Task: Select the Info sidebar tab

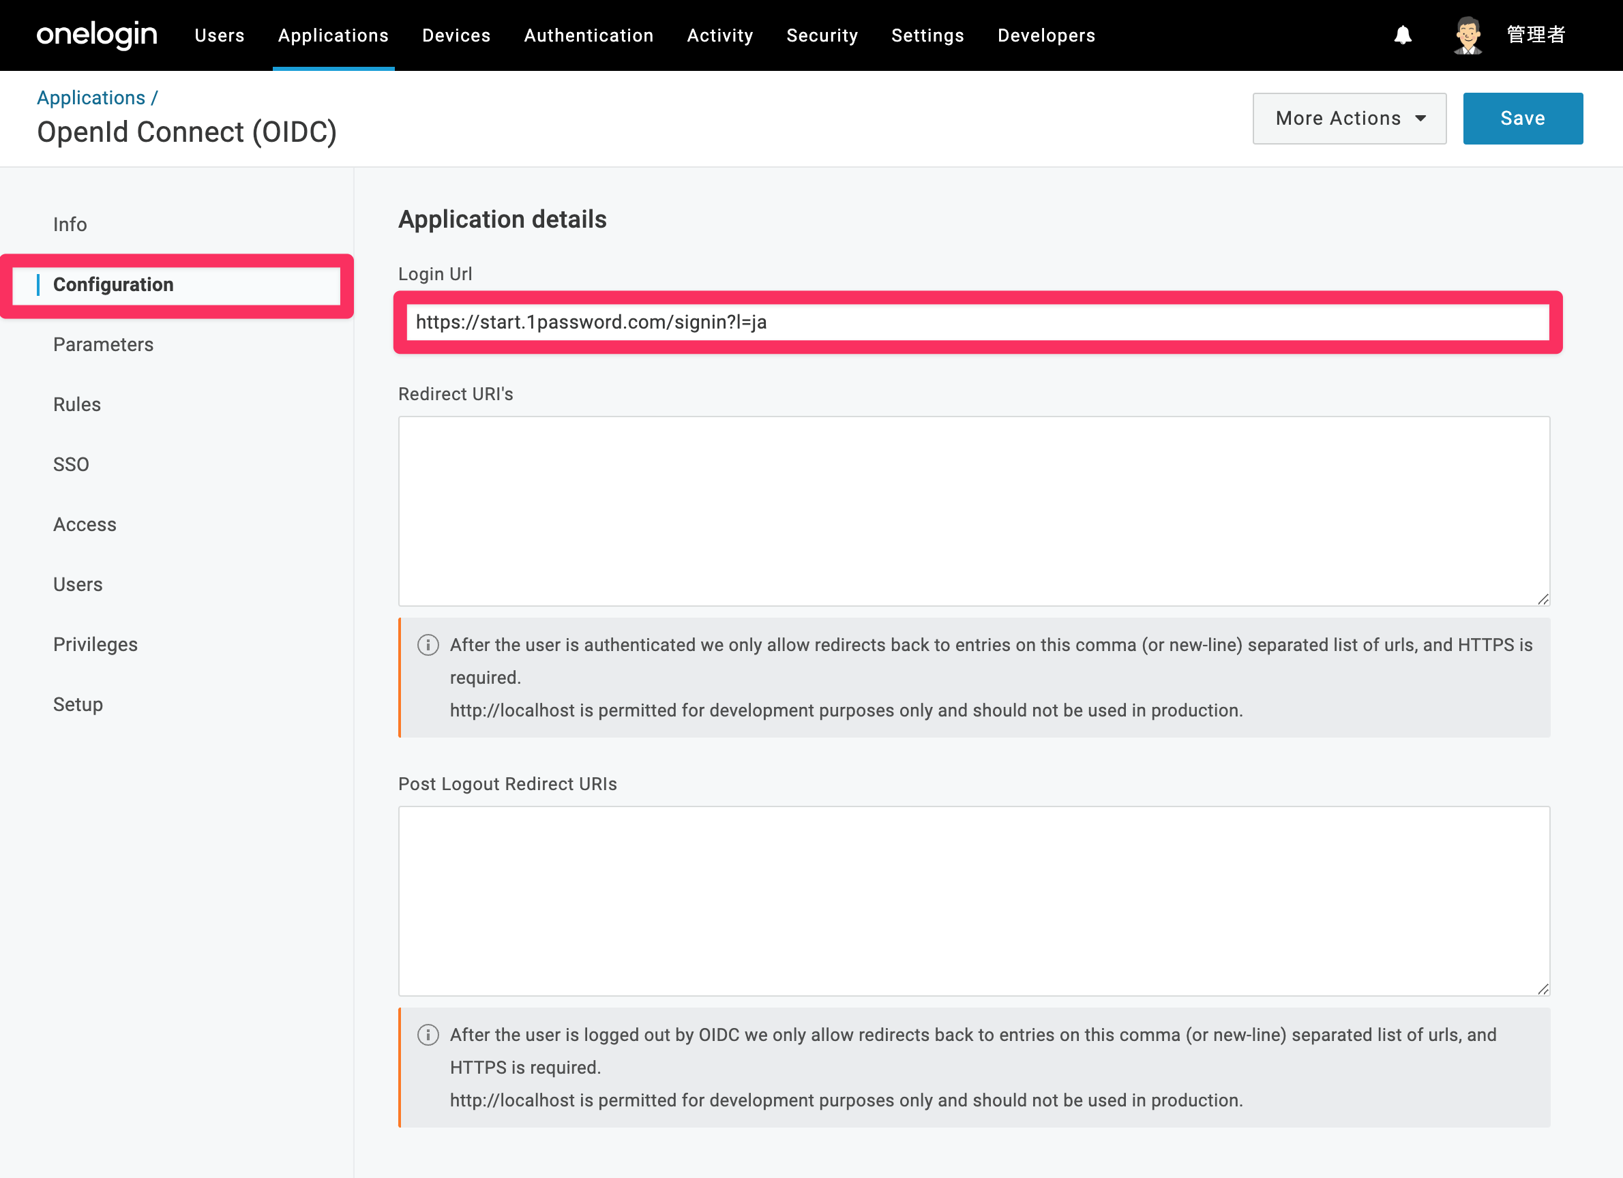Action: (70, 224)
